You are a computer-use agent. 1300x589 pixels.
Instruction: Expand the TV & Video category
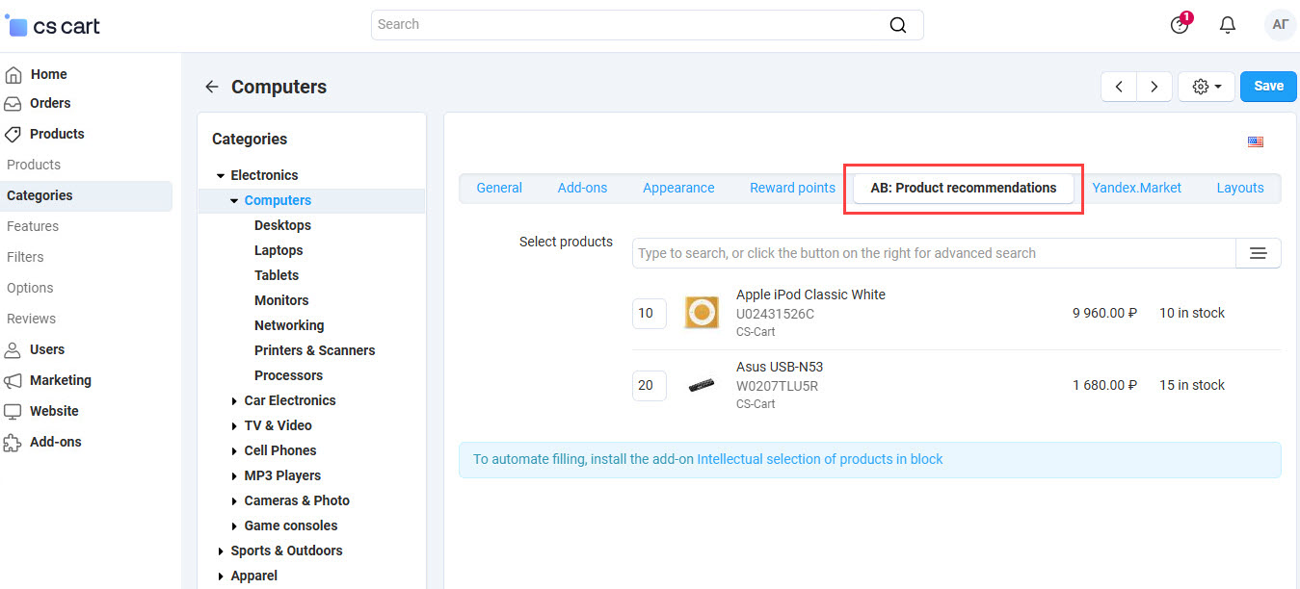[234, 425]
